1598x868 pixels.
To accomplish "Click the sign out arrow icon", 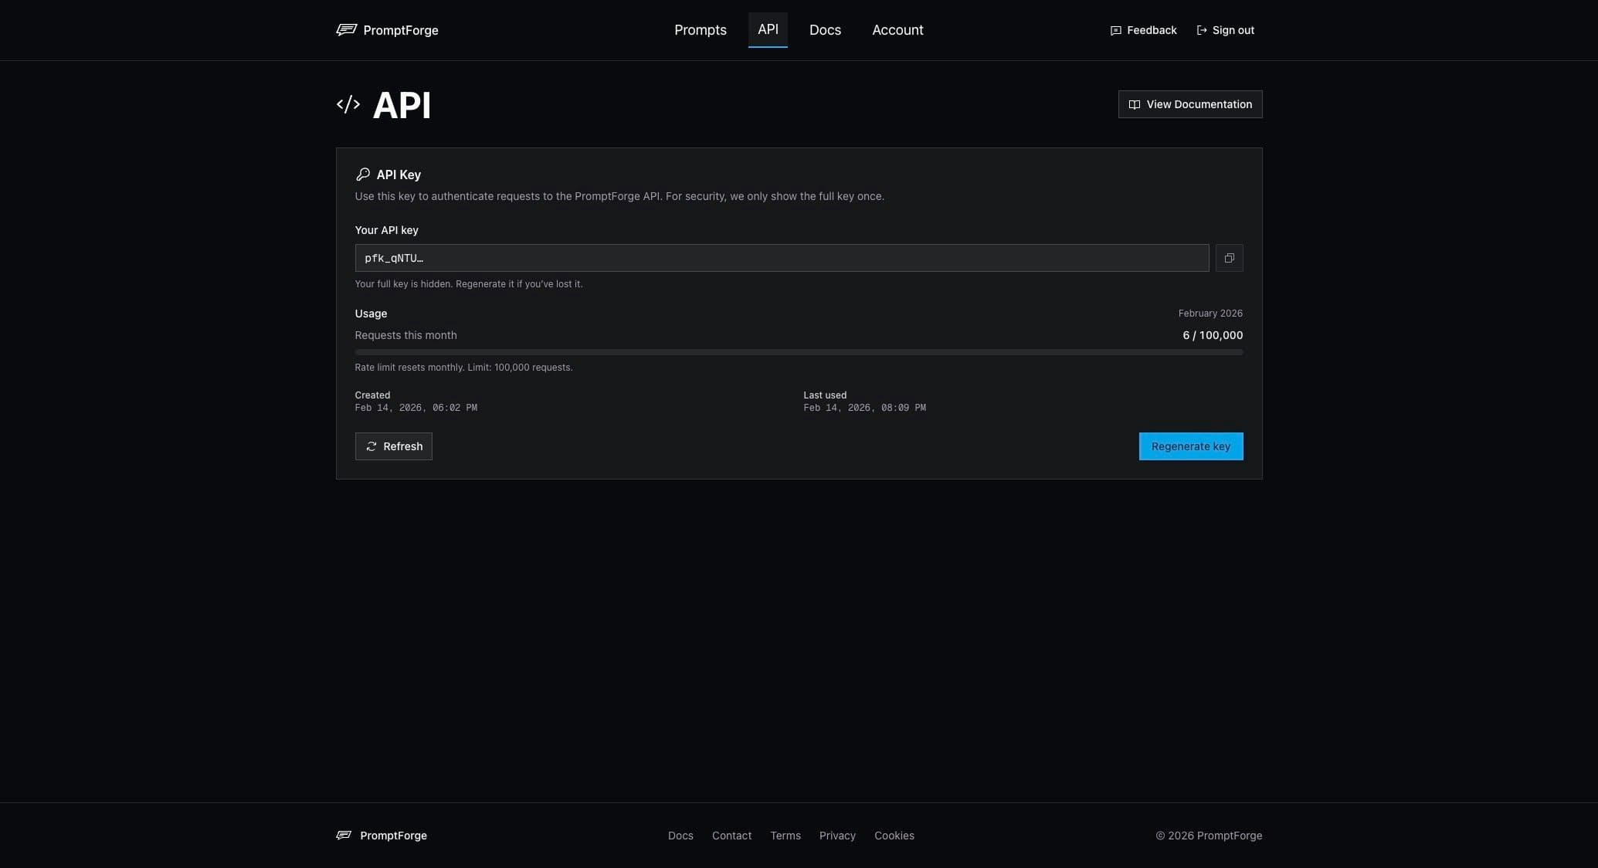I will coord(1201,30).
